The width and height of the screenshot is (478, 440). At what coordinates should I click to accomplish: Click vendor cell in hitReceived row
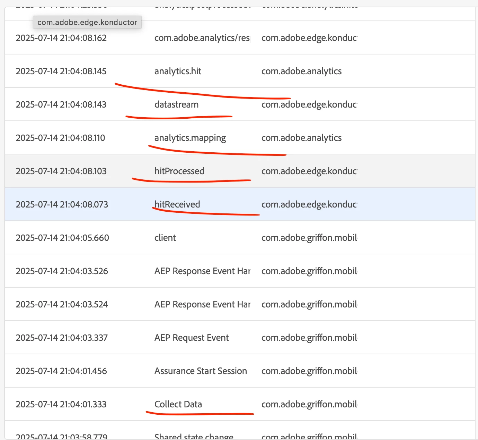coord(309,204)
